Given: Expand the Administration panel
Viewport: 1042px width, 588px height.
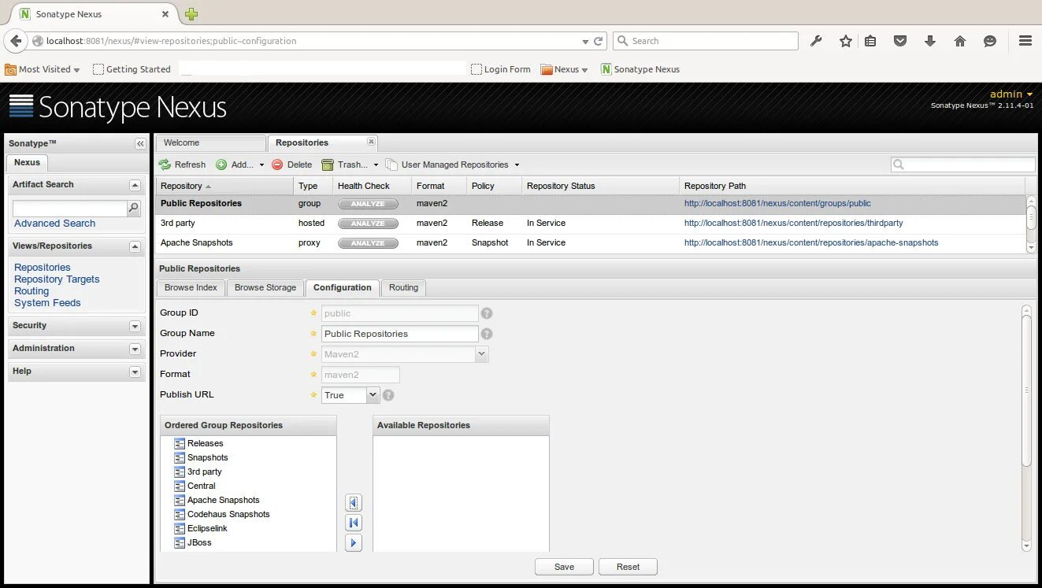Looking at the screenshot, I should (135, 349).
